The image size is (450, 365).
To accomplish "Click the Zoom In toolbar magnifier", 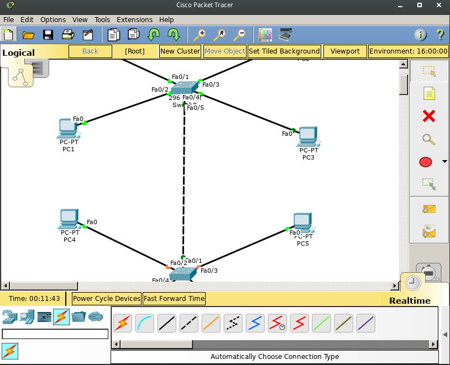I will (x=200, y=35).
